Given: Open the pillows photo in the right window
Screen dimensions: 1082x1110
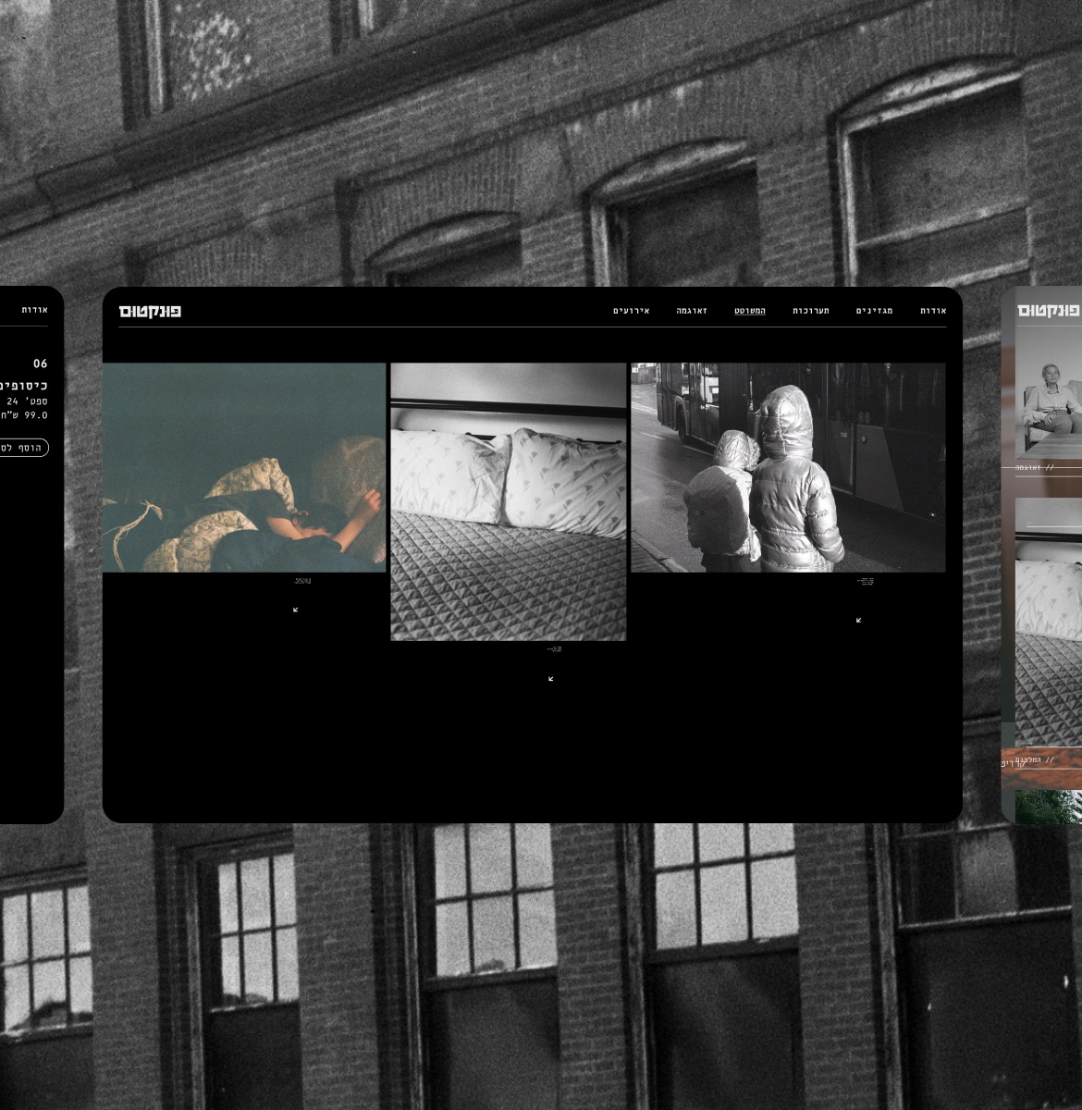Looking at the screenshot, I should point(1049,622).
